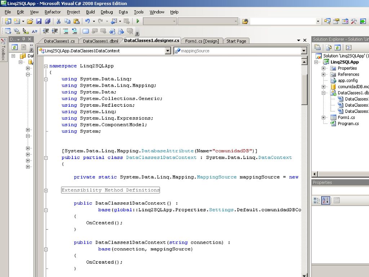Open the members dropdown showing mappingSource

[x=304, y=50]
